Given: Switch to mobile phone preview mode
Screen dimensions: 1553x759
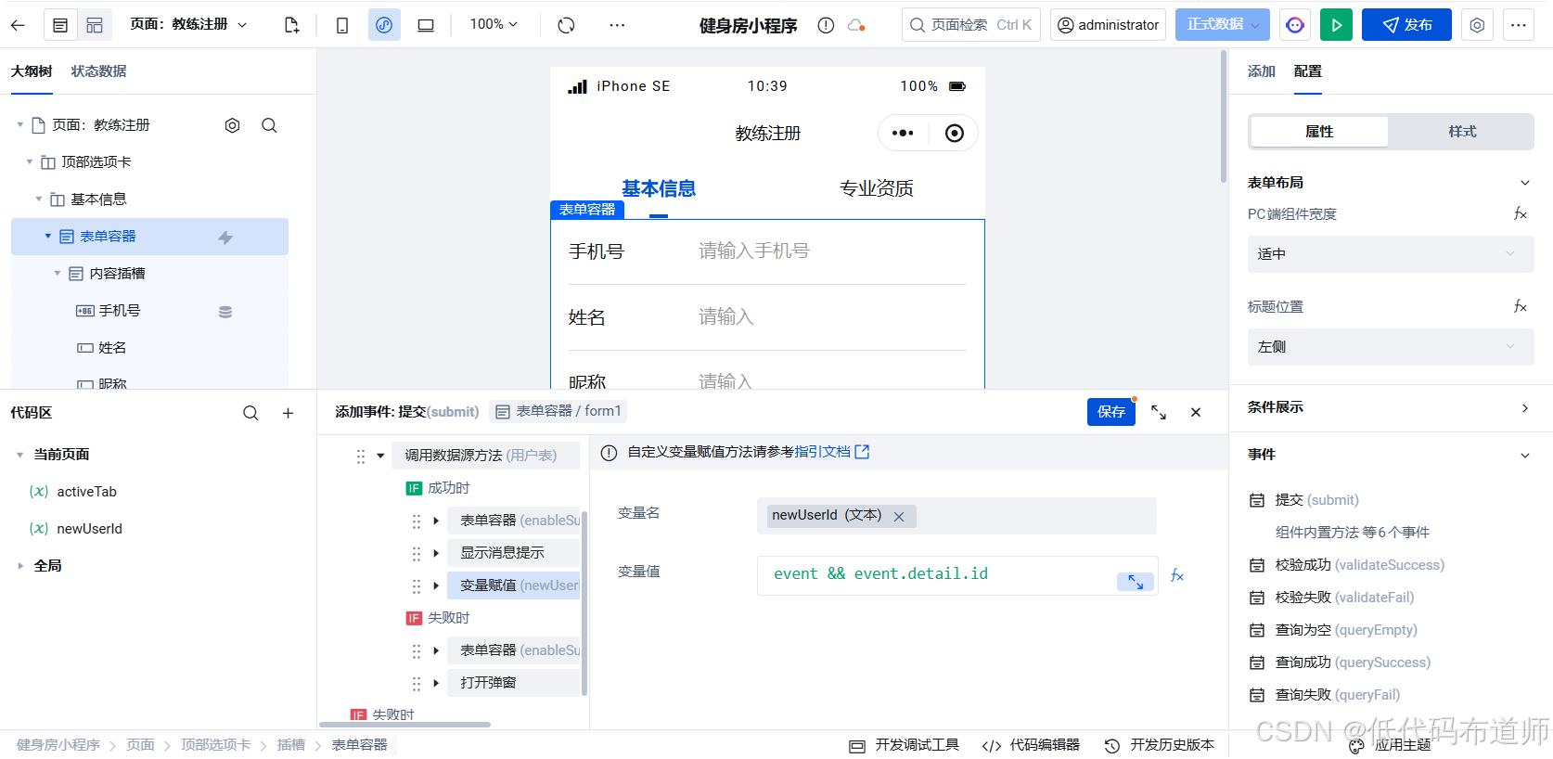Looking at the screenshot, I should (x=342, y=25).
